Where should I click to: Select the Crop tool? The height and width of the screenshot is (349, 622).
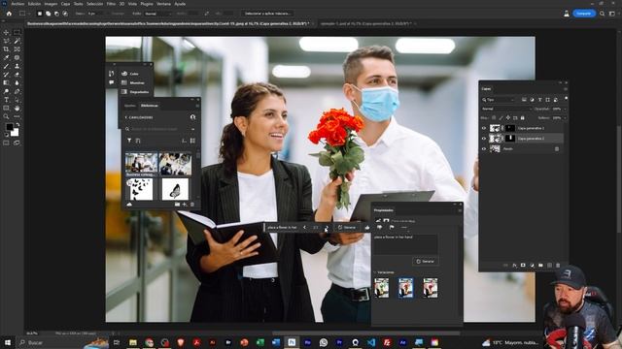pos(6,49)
